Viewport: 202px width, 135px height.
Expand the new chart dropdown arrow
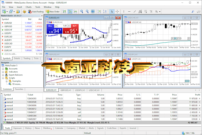[x=7, y=12]
